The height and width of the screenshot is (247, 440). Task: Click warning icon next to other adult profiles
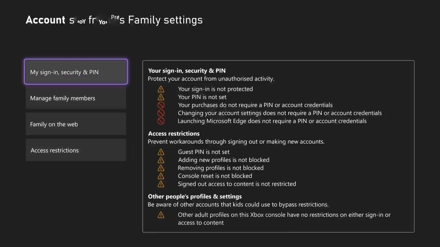(x=161, y=215)
